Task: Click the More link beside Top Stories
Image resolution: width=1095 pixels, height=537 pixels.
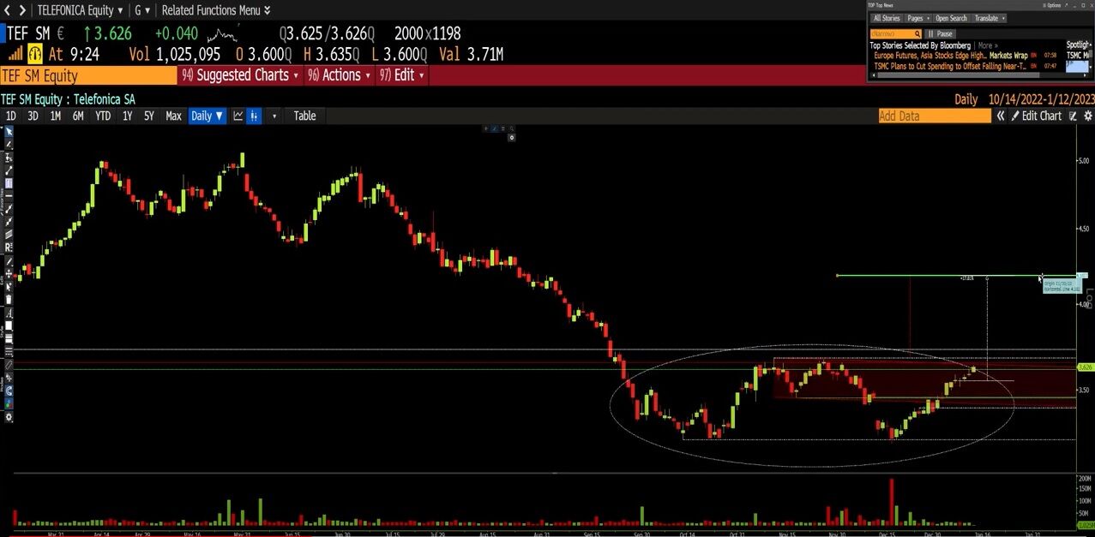Action: (987, 45)
